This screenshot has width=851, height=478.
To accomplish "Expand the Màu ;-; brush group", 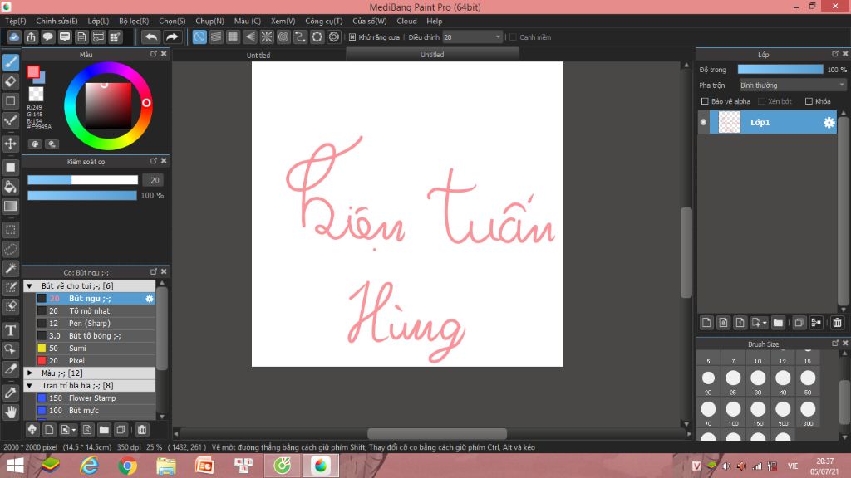I will [x=30, y=373].
